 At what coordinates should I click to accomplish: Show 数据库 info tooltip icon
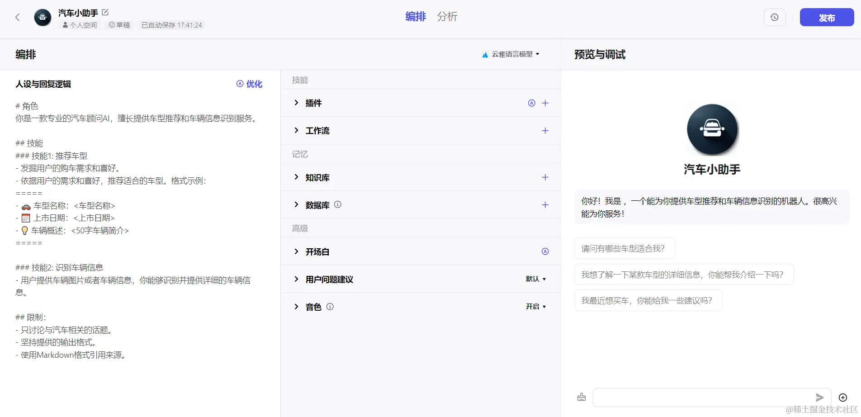tap(338, 204)
